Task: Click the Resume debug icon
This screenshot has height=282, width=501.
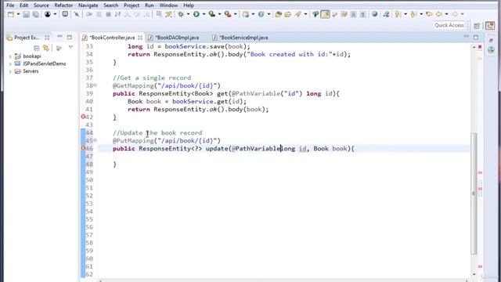Action: pos(89,14)
